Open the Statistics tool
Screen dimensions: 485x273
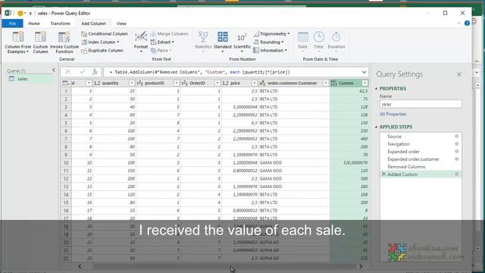point(203,42)
